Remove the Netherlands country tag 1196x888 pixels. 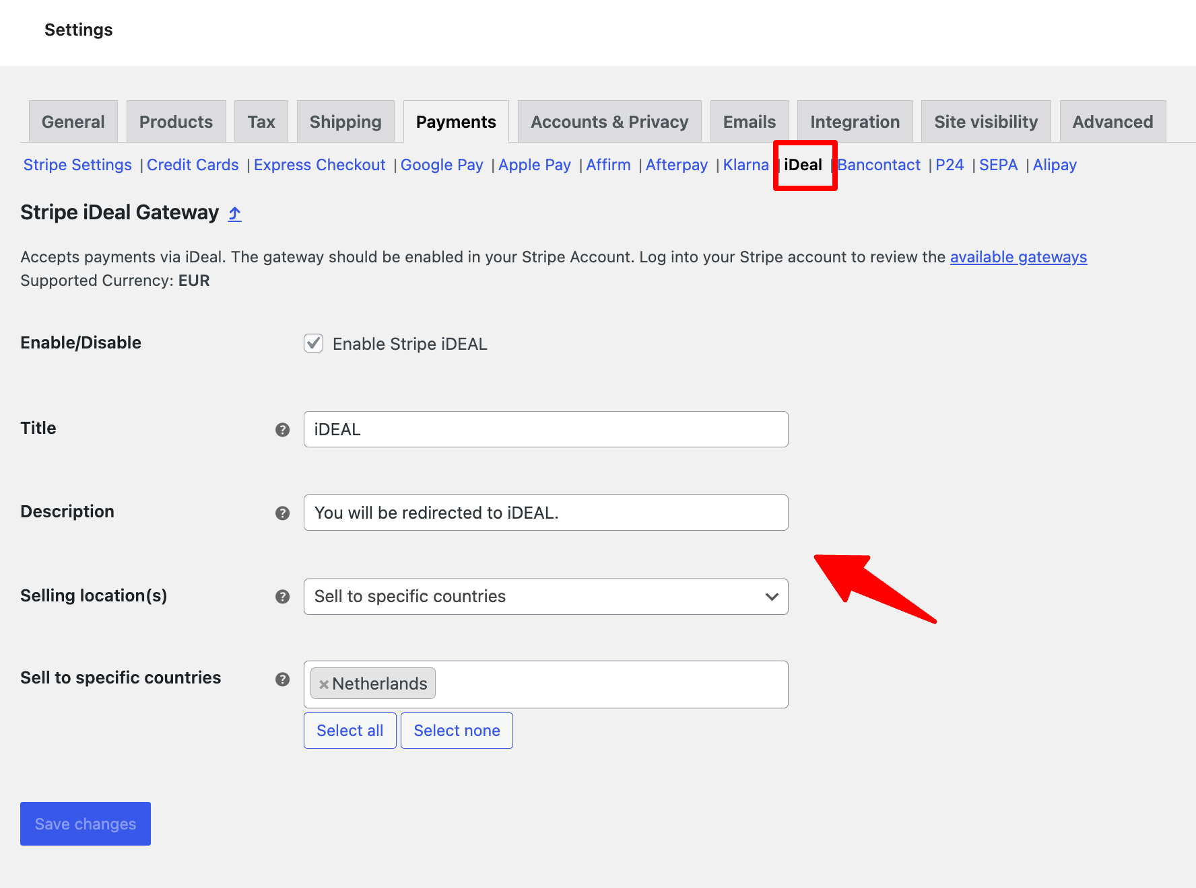click(x=324, y=684)
